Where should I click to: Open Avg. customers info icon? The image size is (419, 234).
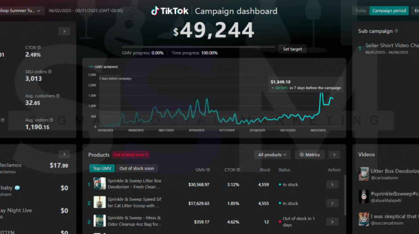(58, 96)
